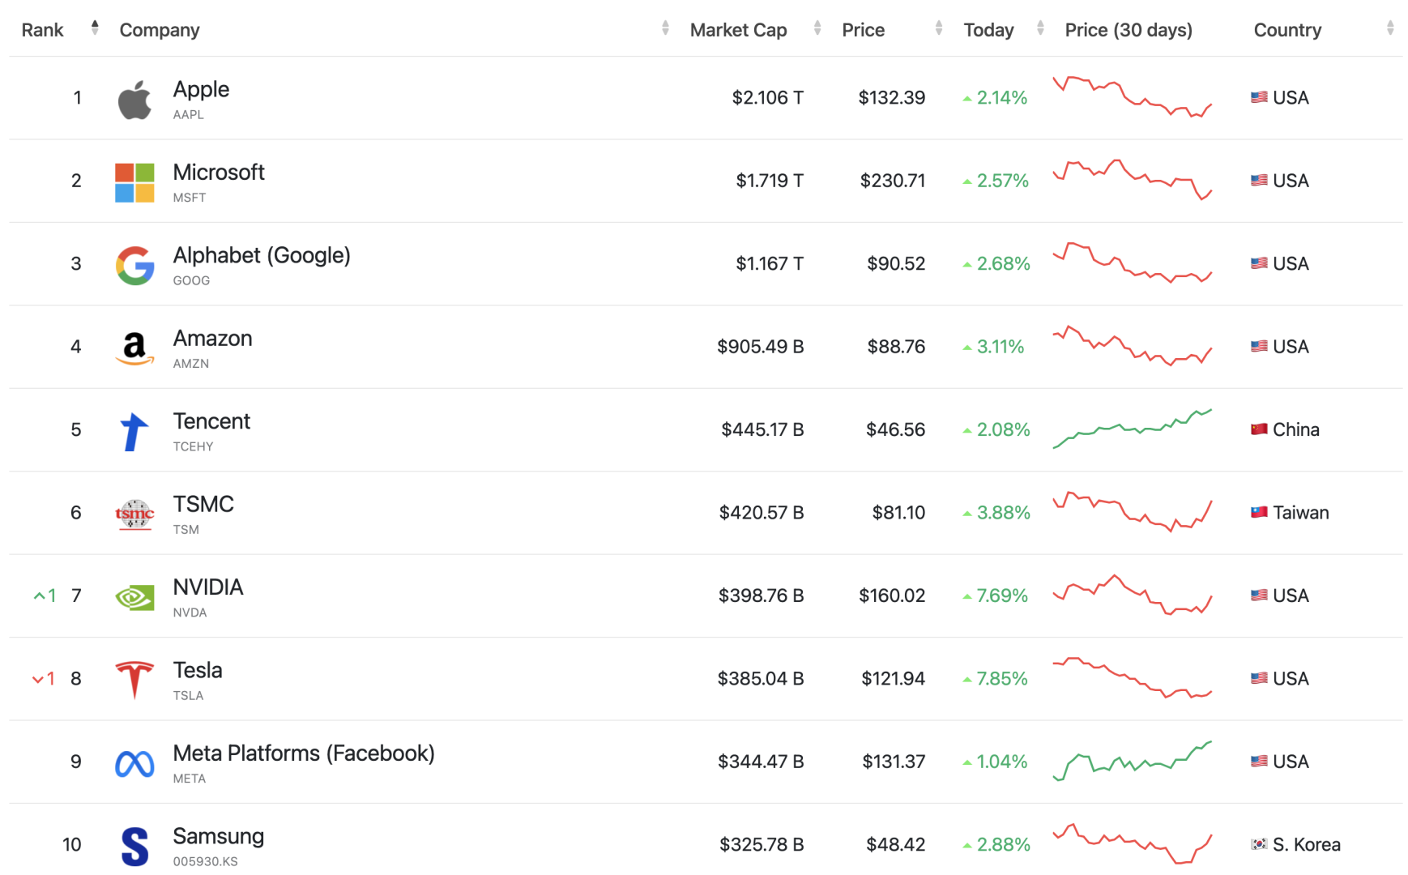
Task: Open the Alphabet (Google) company link
Action: [262, 255]
